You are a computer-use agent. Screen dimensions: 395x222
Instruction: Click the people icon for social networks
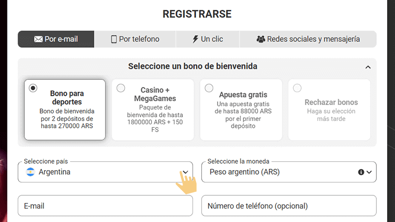(261, 39)
